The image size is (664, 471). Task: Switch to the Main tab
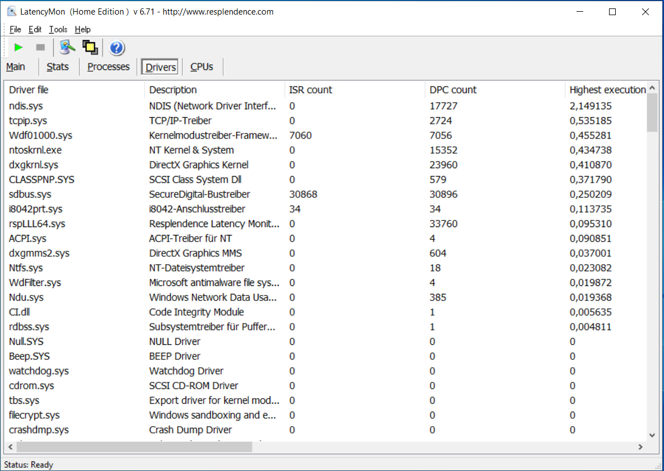(x=16, y=67)
